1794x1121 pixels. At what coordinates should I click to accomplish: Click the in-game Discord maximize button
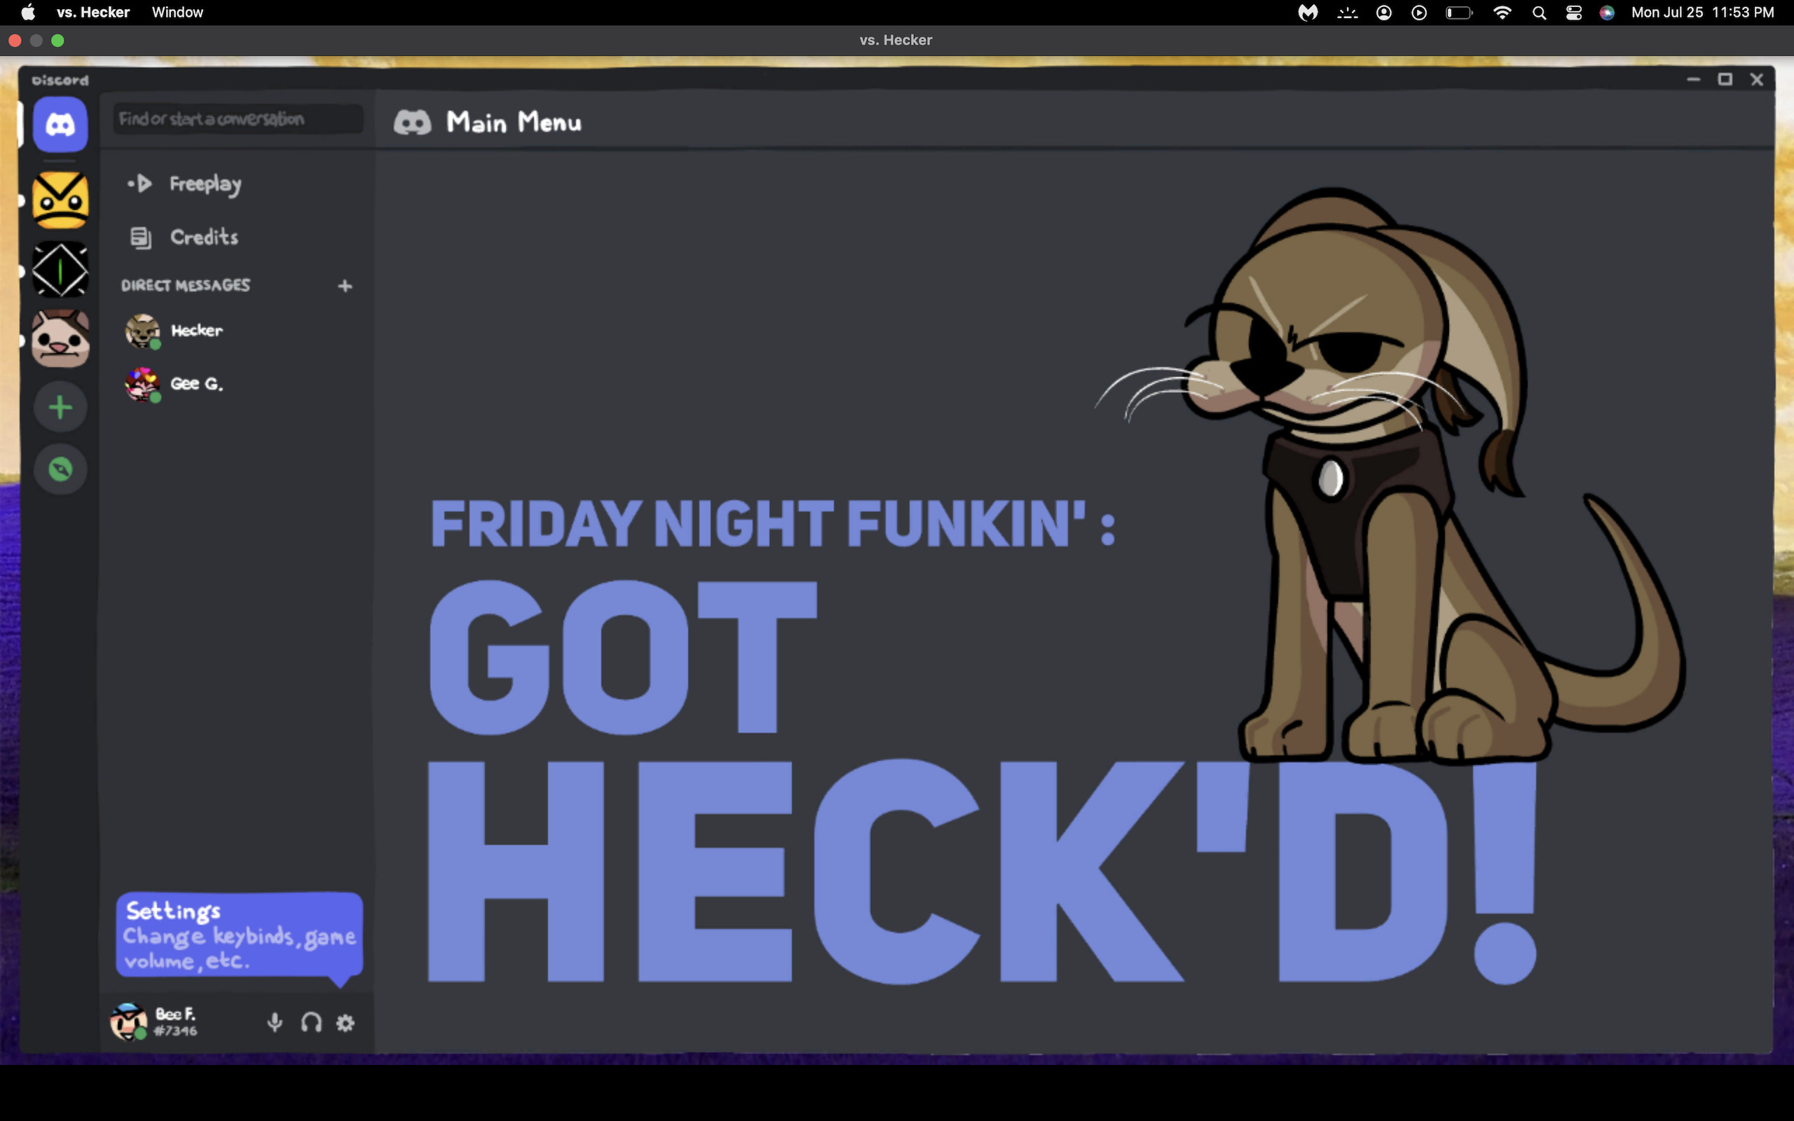(x=1725, y=79)
